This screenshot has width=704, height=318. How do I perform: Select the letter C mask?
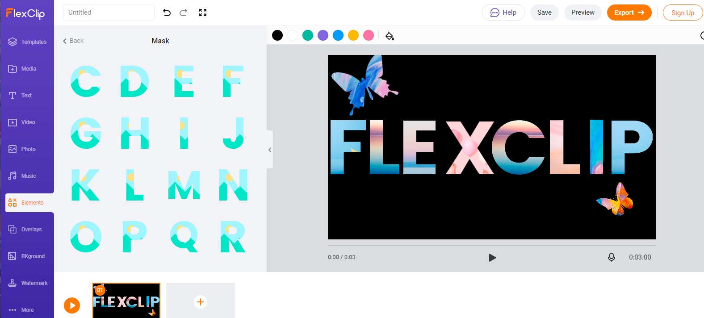(x=86, y=81)
